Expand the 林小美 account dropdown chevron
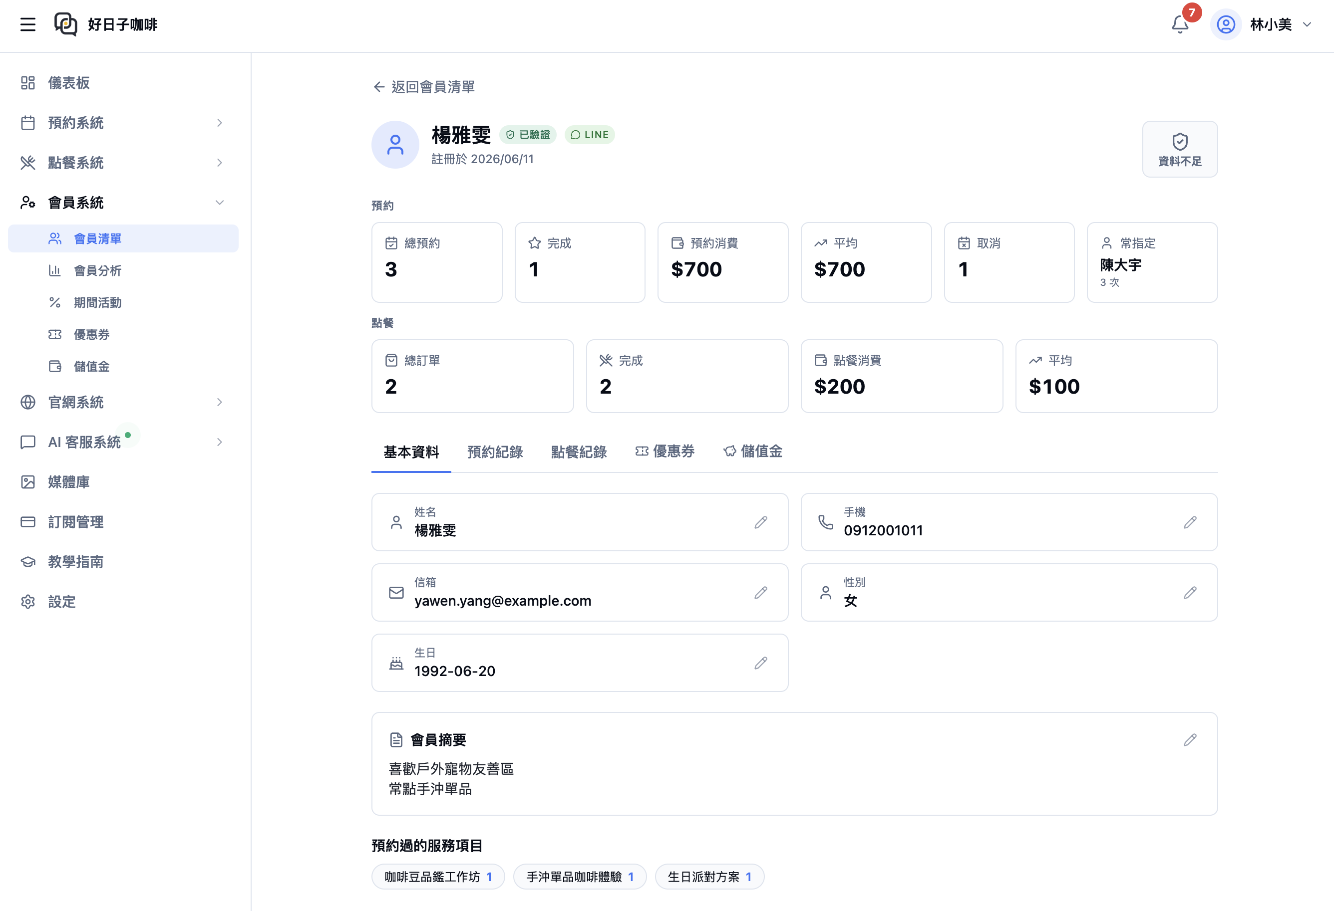The image size is (1334, 911). click(1307, 24)
